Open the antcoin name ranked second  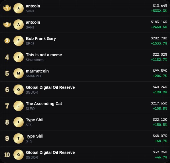33,22
